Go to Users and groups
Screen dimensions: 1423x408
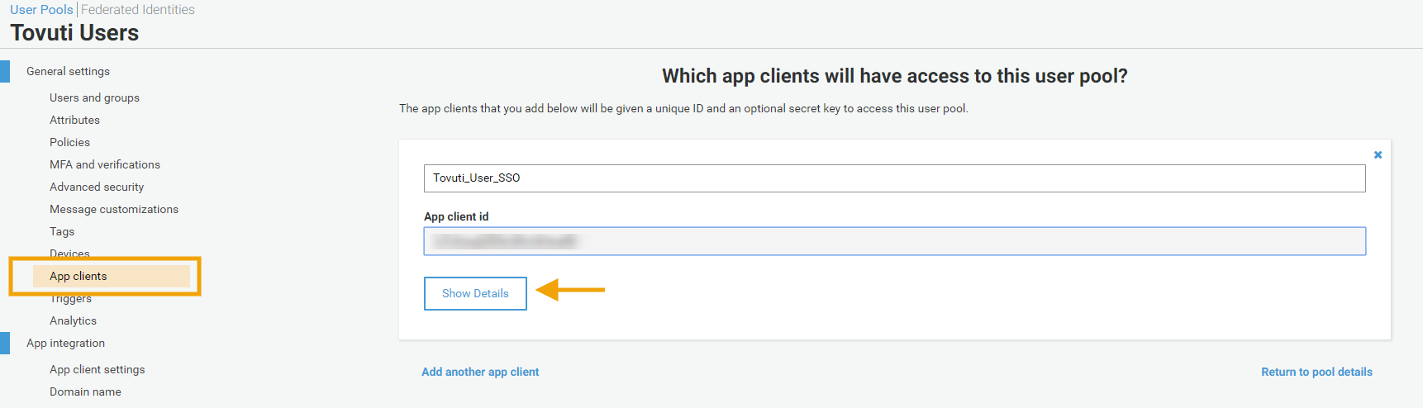pyautogui.click(x=94, y=97)
